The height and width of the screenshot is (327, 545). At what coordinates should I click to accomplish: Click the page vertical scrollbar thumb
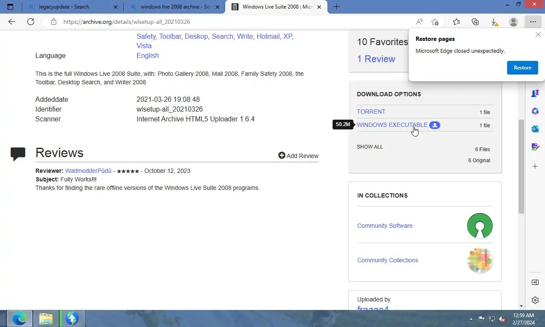[521, 166]
